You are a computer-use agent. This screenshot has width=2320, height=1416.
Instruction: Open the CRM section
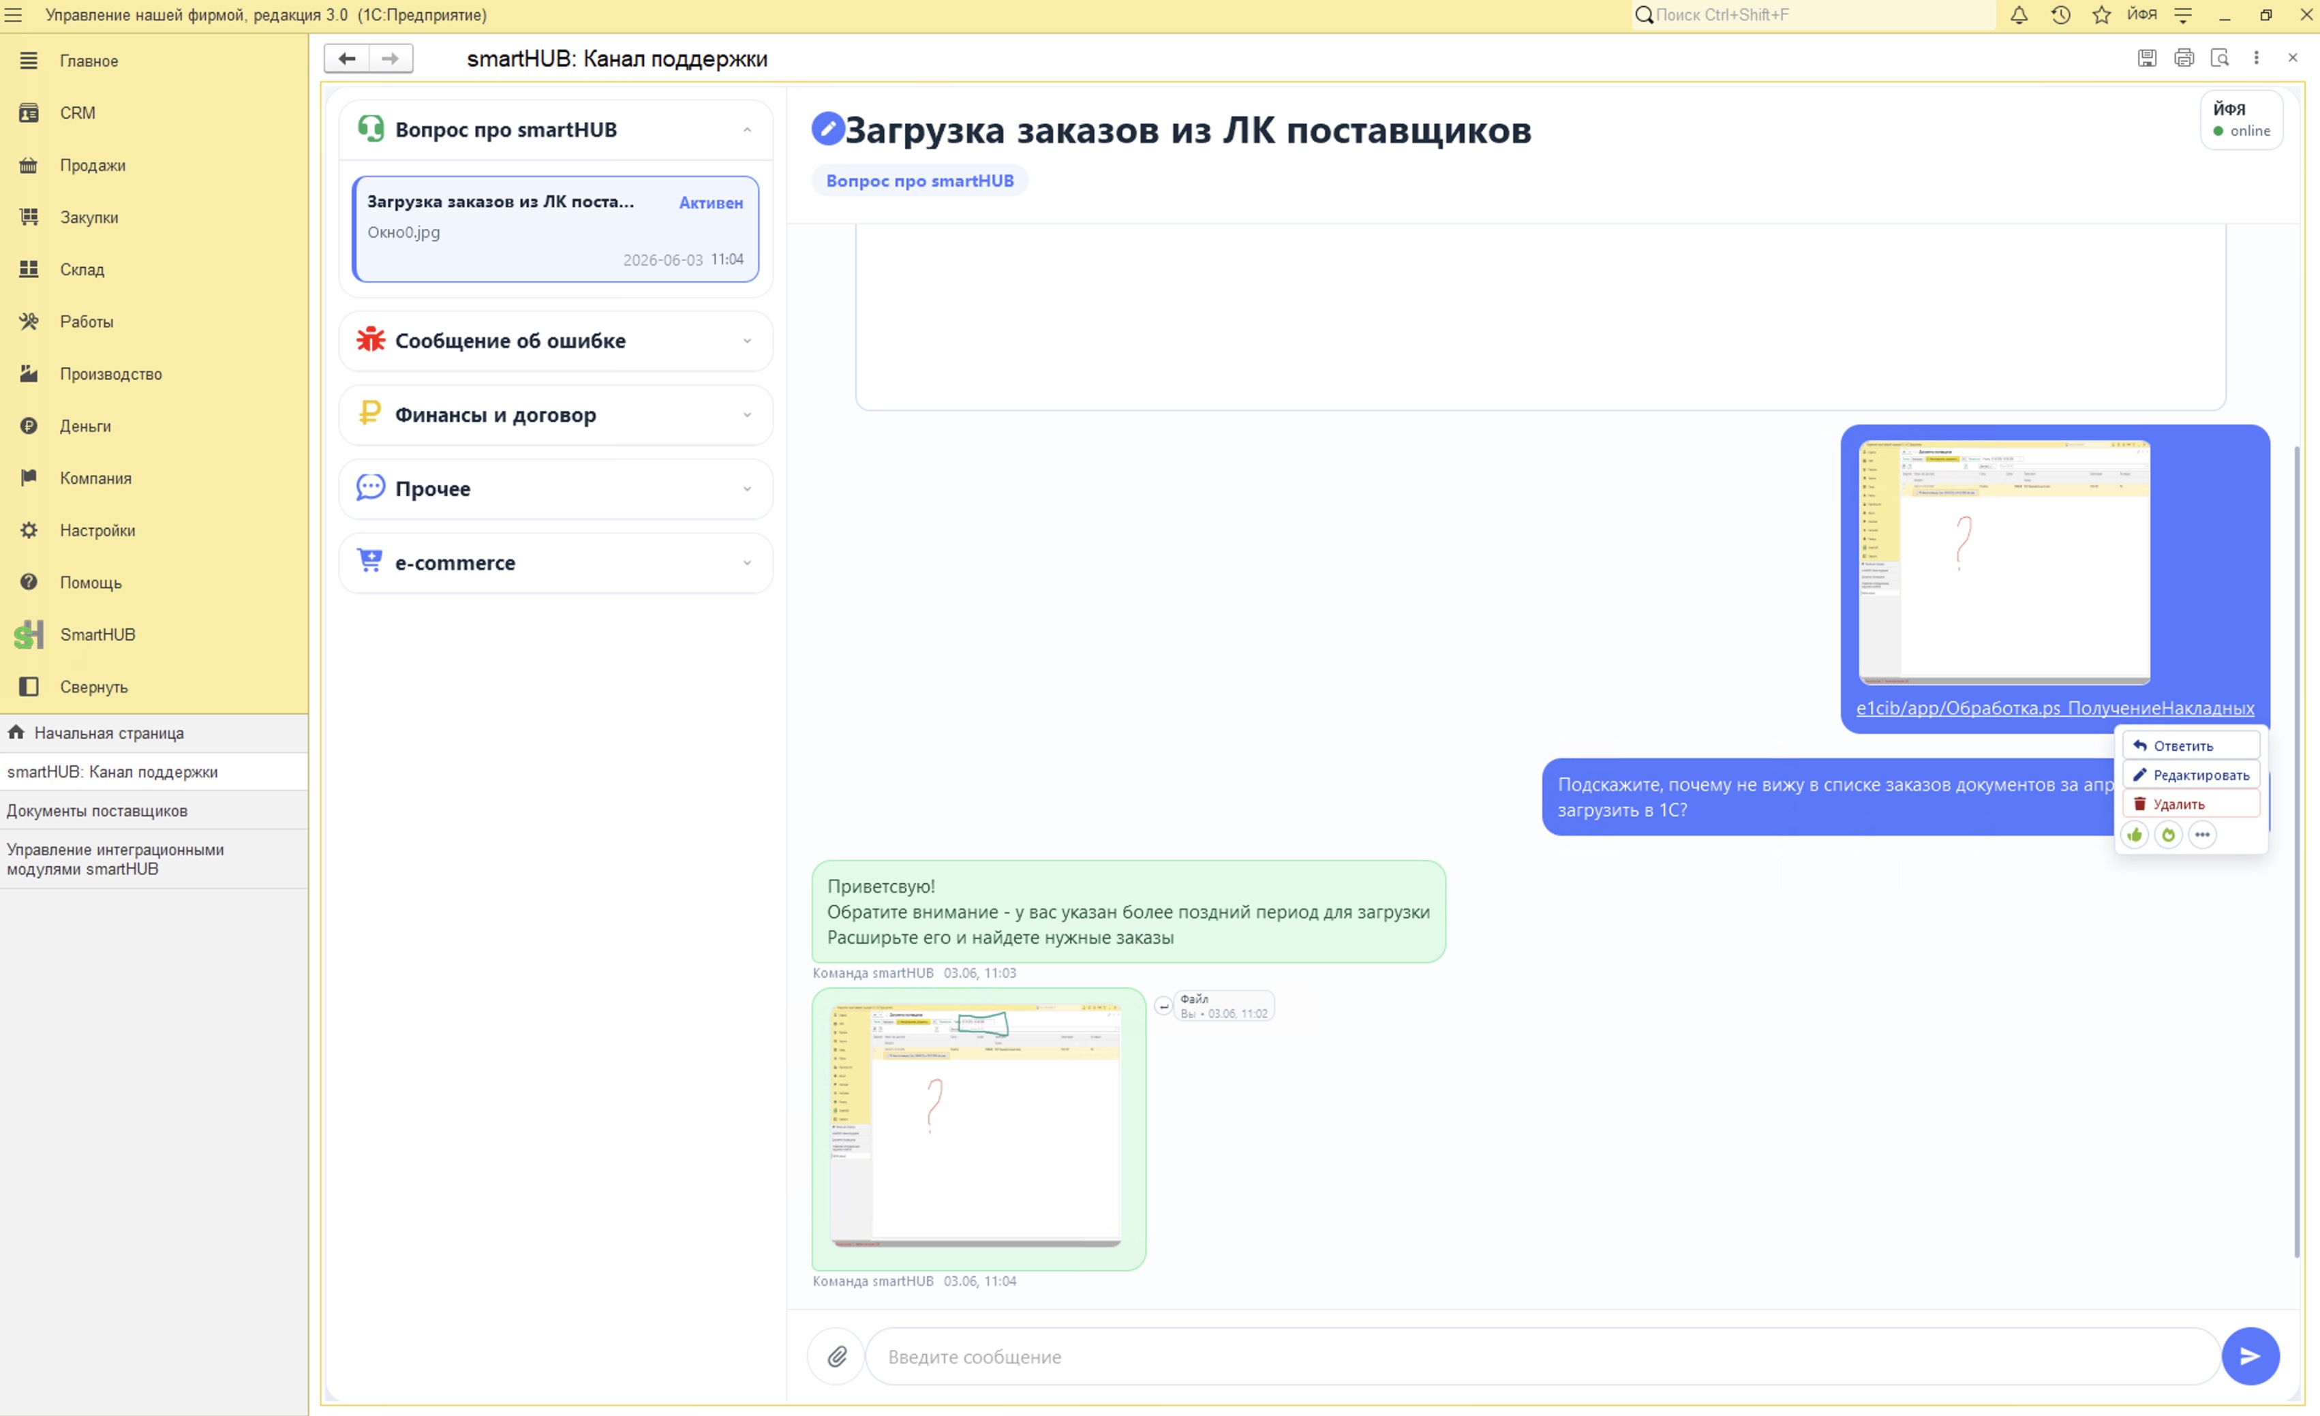pos(155,113)
